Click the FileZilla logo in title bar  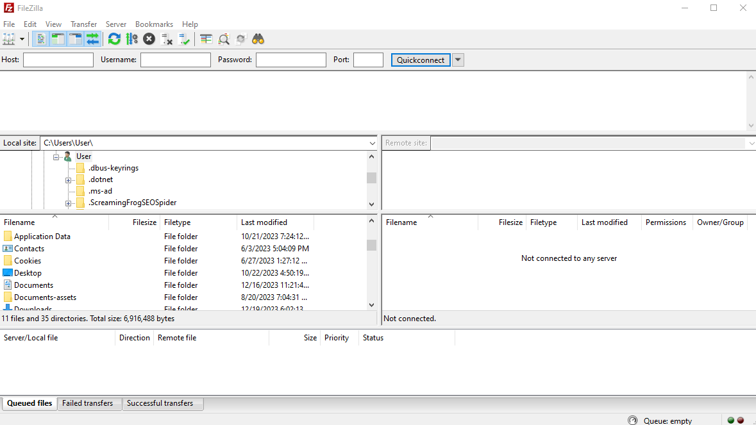point(9,8)
